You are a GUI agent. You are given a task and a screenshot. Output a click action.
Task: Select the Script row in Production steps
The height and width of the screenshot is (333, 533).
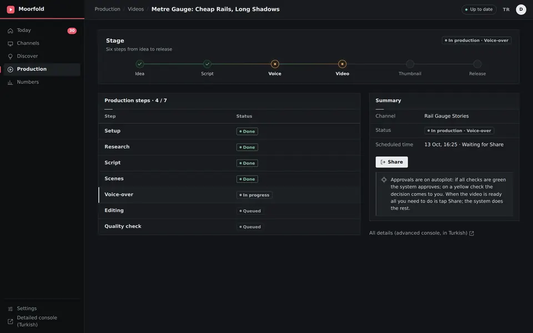coord(229,163)
